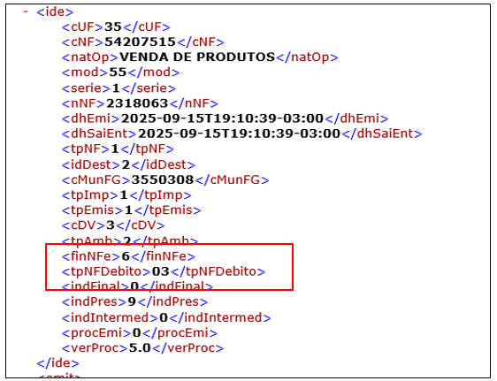Select the verProc value 5.0
Image resolution: width=497 pixels, height=381 pixels.
point(140,348)
